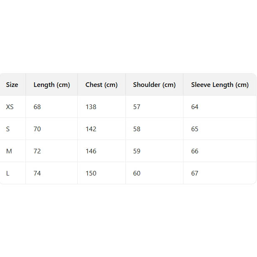Click the Size column header
The height and width of the screenshot is (257, 257).
[12, 85]
